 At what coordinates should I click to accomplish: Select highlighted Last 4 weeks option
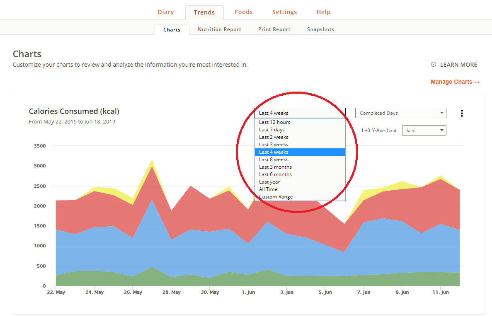(300, 152)
